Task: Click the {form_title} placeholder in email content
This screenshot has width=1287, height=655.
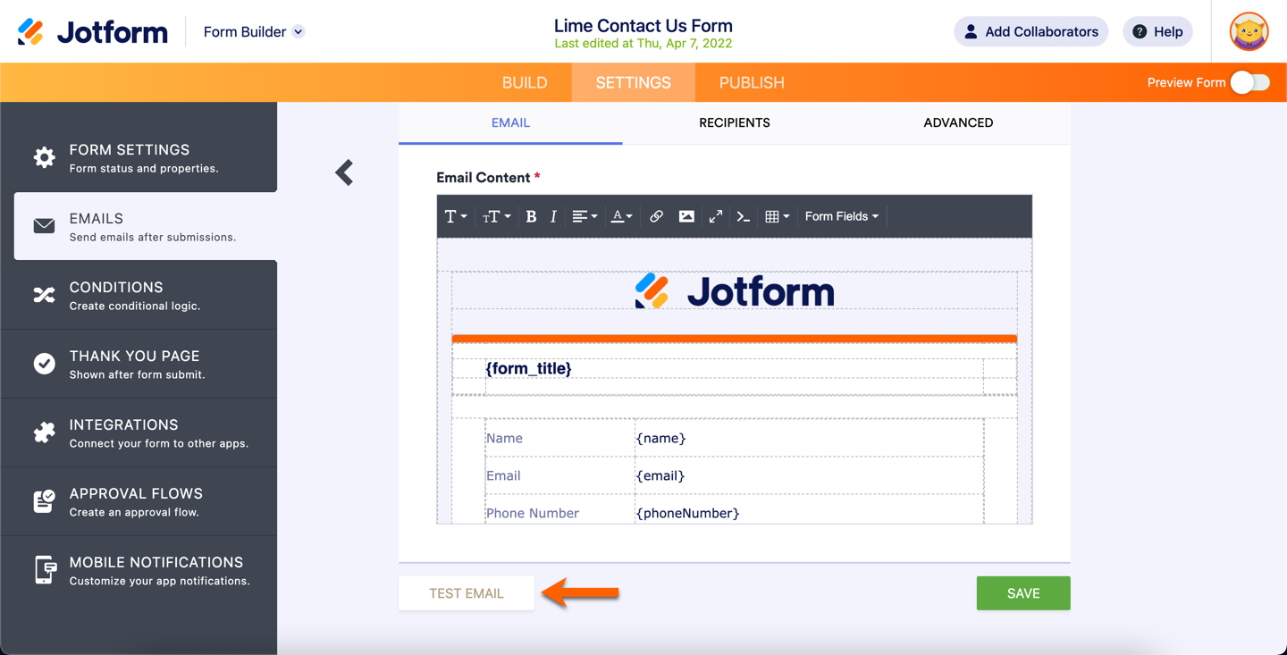Action: click(528, 368)
